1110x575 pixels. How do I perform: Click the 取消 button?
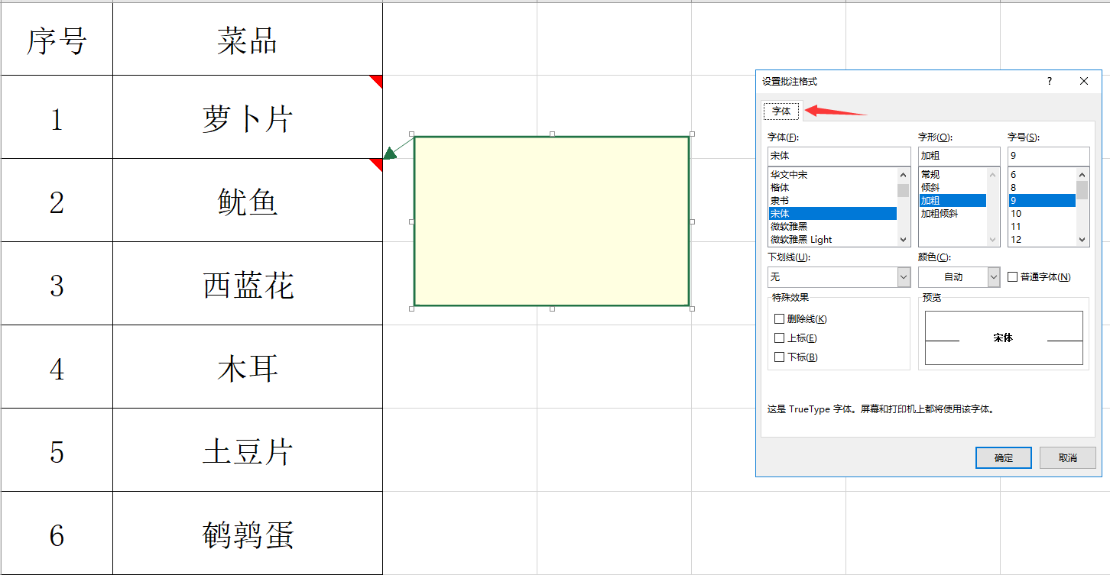pos(1066,457)
